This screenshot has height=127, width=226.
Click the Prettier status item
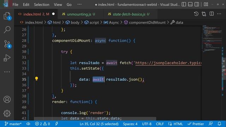coord(196,124)
